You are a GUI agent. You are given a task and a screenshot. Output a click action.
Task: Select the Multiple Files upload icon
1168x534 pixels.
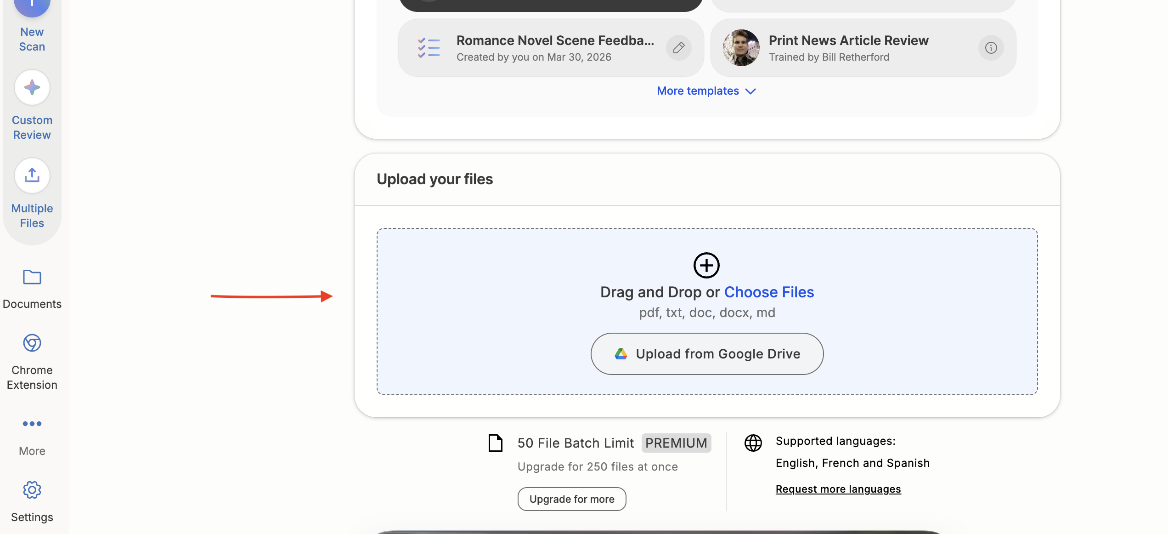(32, 176)
